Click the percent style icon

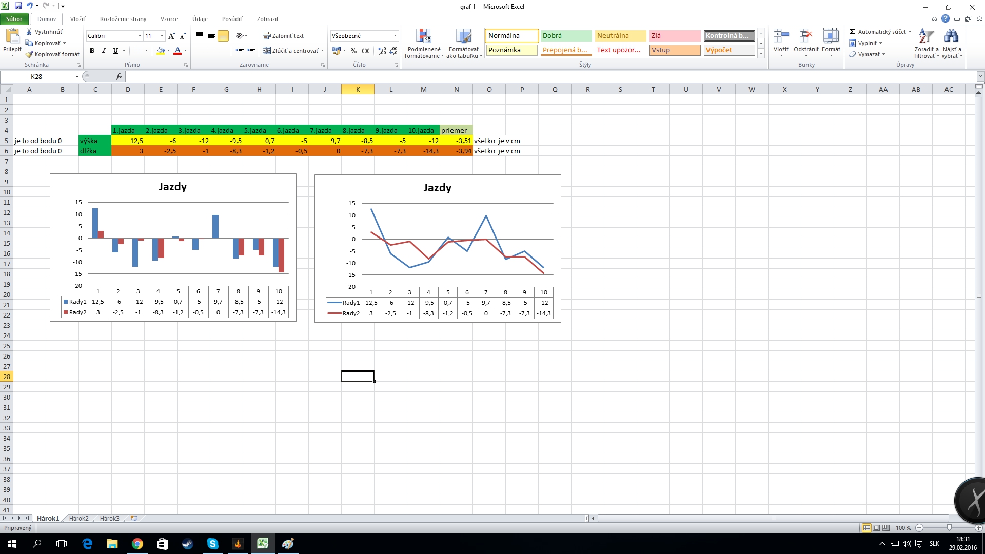click(353, 51)
